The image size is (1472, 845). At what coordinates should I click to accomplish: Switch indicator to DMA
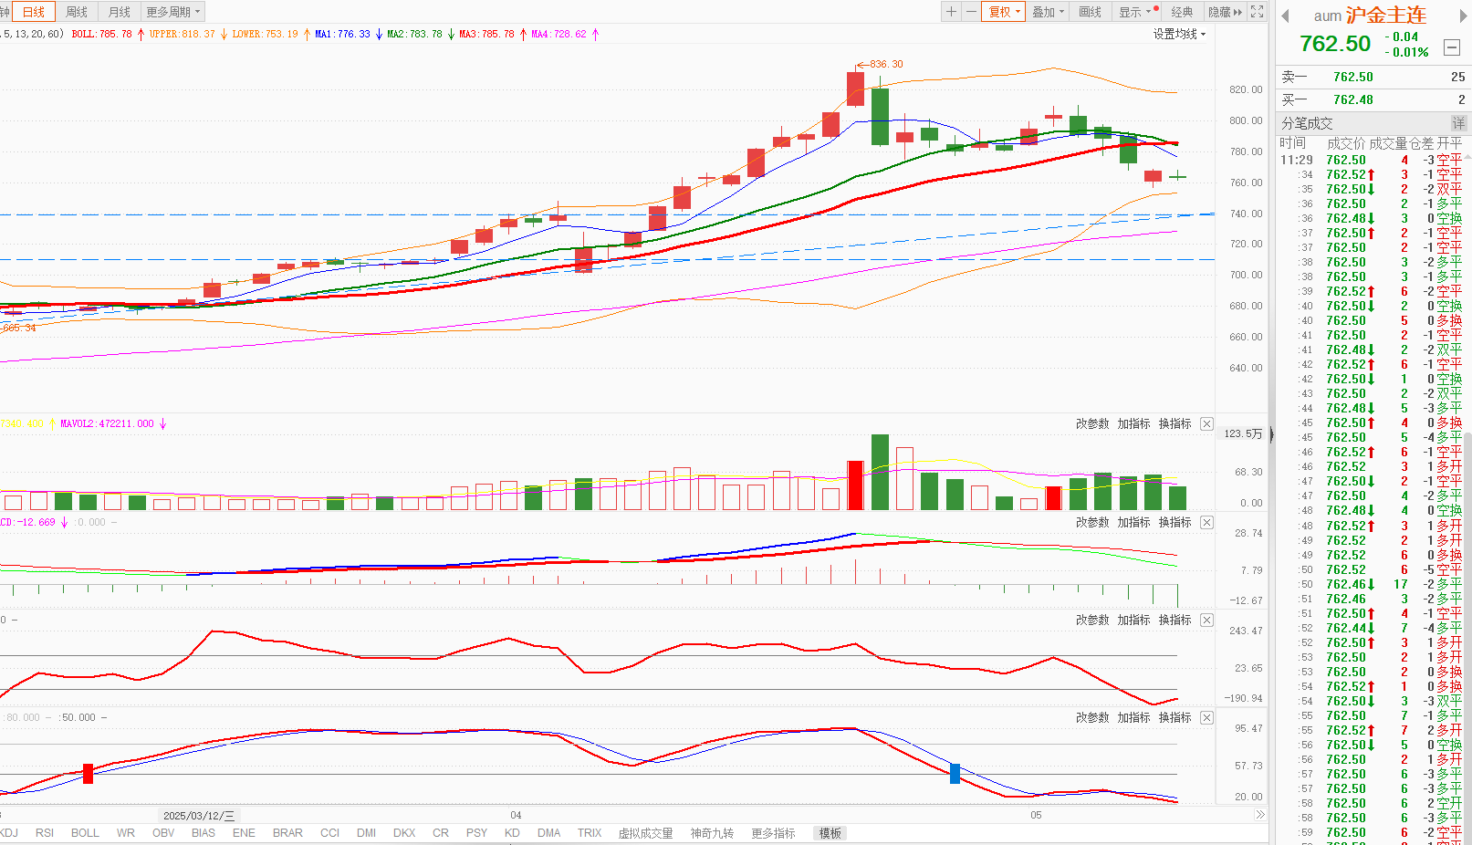[549, 833]
